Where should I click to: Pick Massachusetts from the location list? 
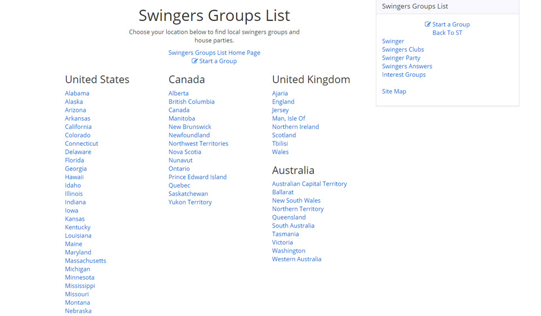(x=85, y=261)
